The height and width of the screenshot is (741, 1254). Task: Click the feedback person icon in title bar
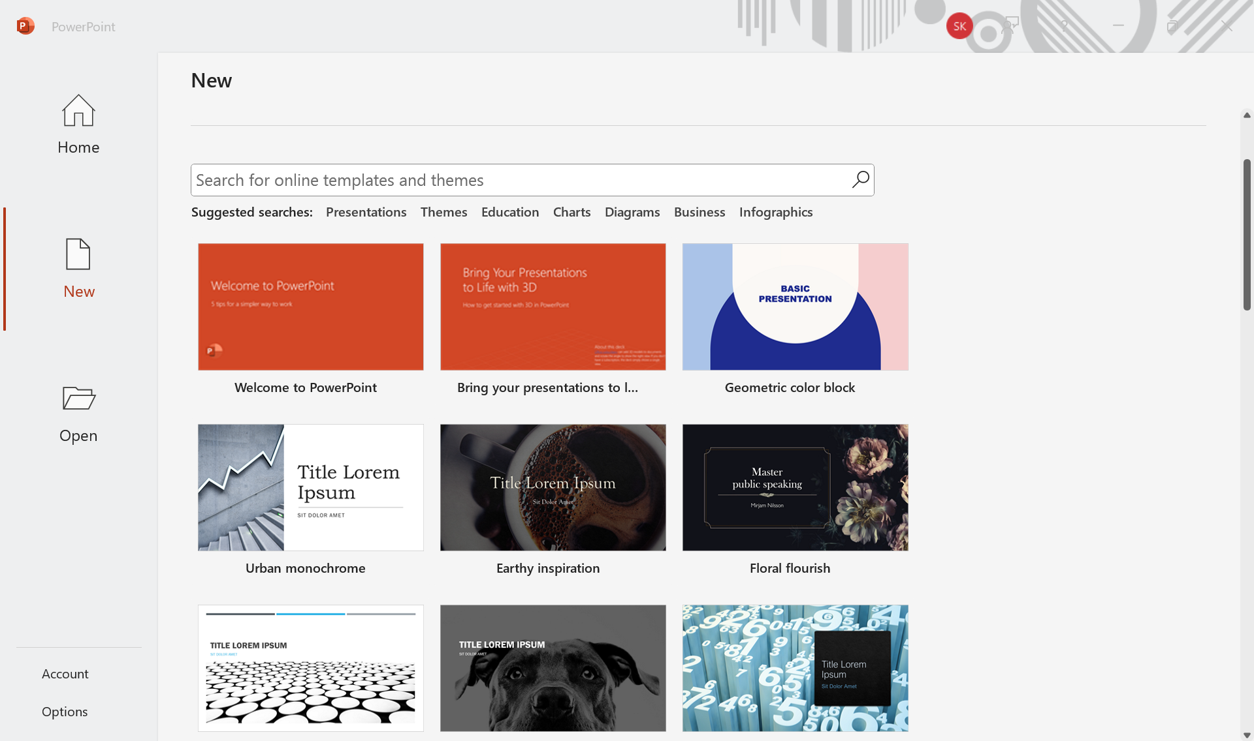click(1010, 26)
